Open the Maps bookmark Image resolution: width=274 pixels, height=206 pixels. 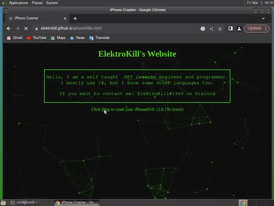coord(58,38)
